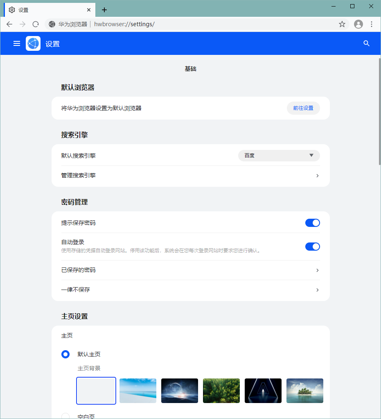Open 管理搜索引擎
The height and width of the screenshot is (419, 381).
click(317, 175)
